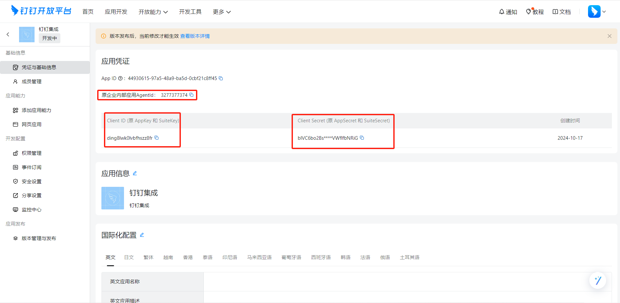Open the floating AI assistant button
The width and height of the screenshot is (620, 303).
598,280
